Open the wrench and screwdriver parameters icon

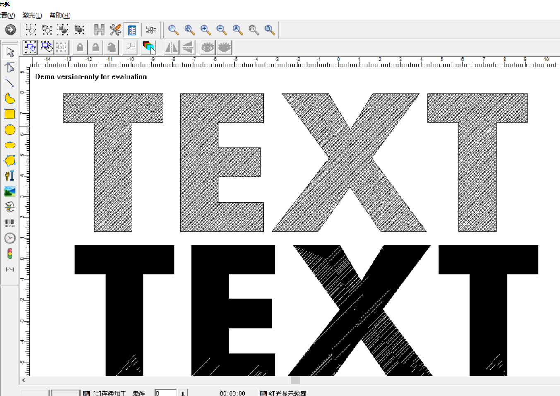pos(115,30)
